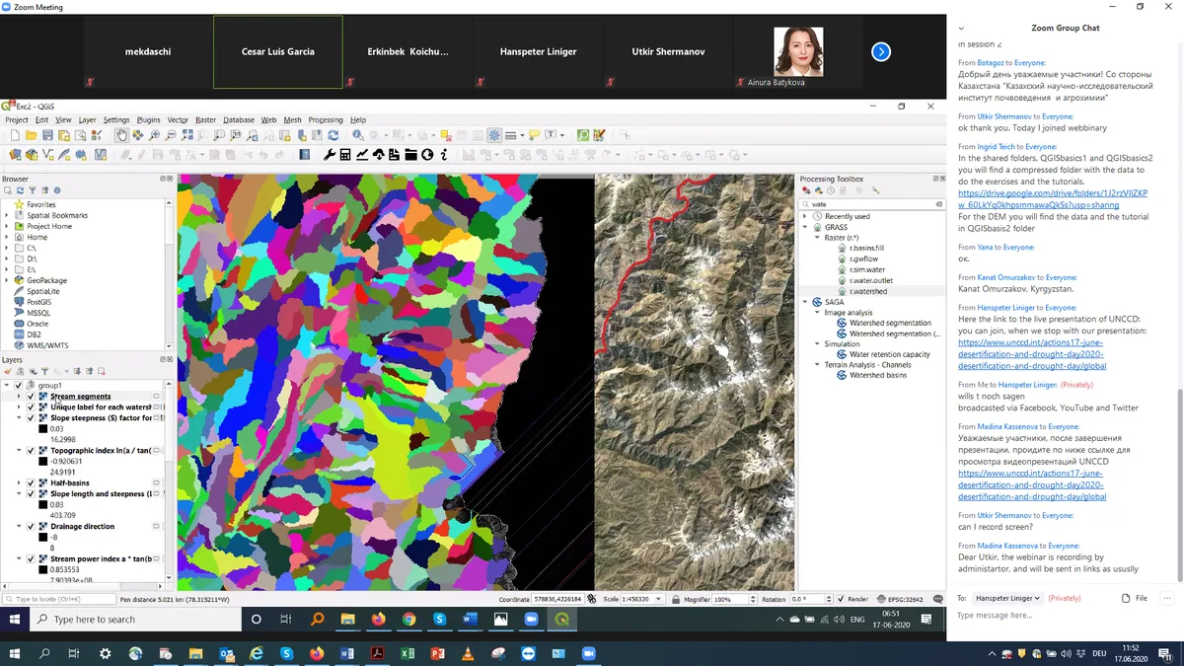Open the Raster menu
Screen dimensions: 1184x666
[205, 120]
